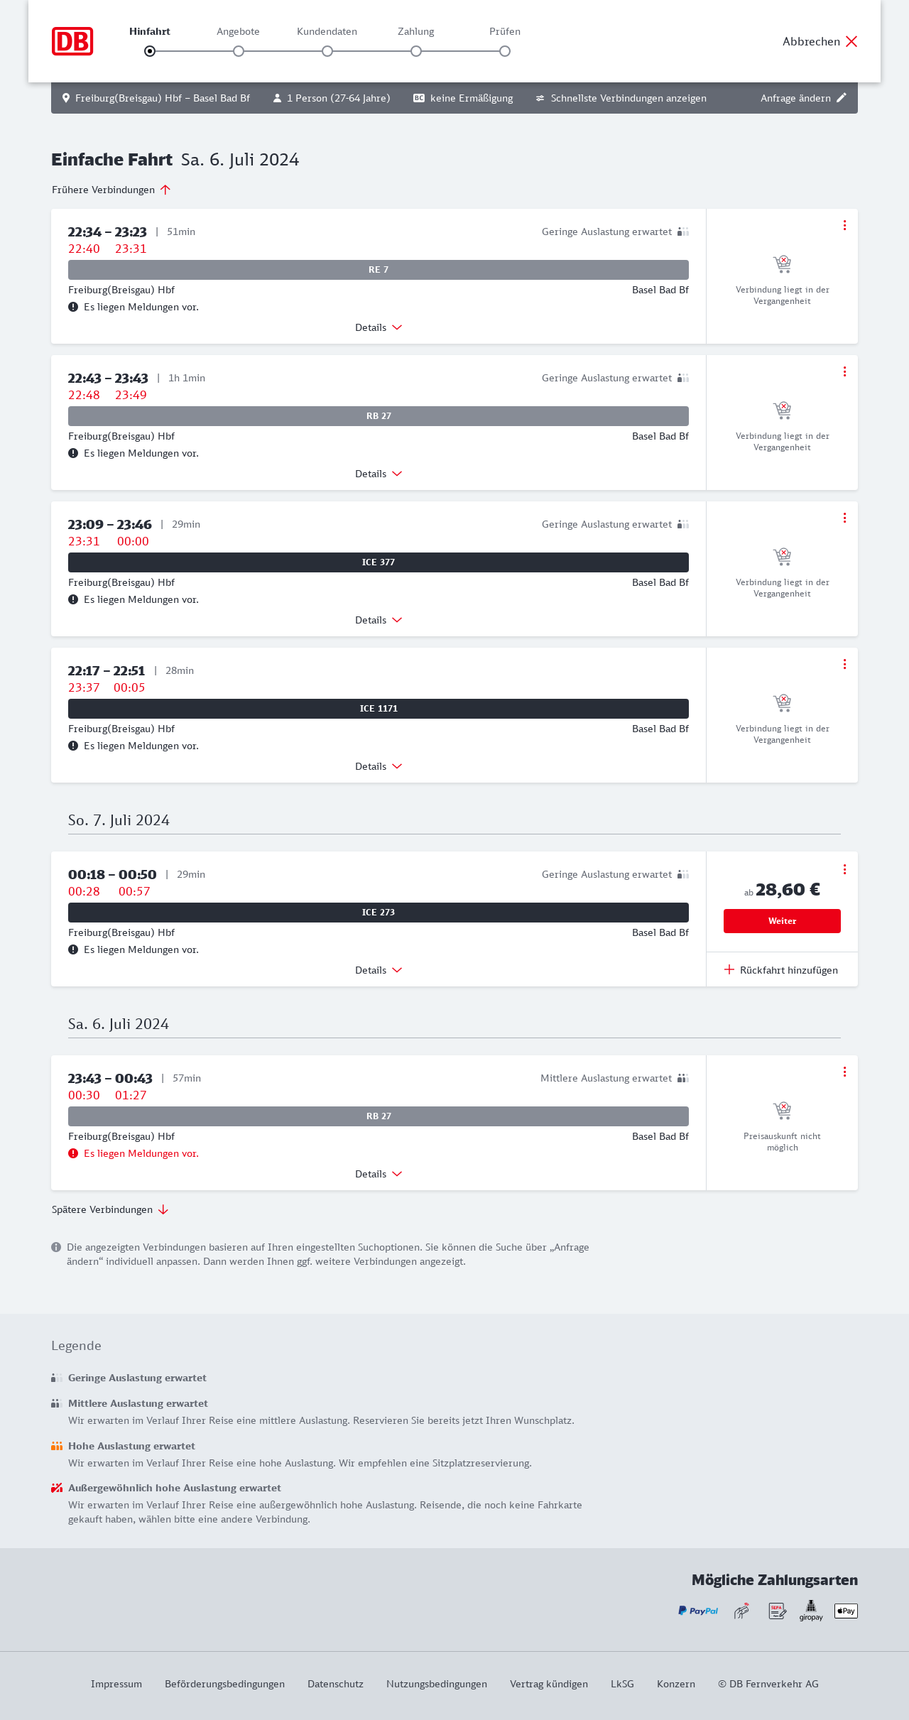Image resolution: width=909 pixels, height=1720 pixels.
Task: Expand Details for the RE 7 connection
Action: (378, 327)
